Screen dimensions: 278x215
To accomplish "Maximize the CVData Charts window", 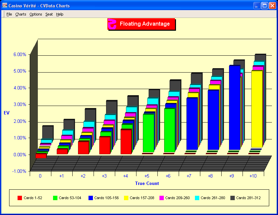I will tap(264, 5).
